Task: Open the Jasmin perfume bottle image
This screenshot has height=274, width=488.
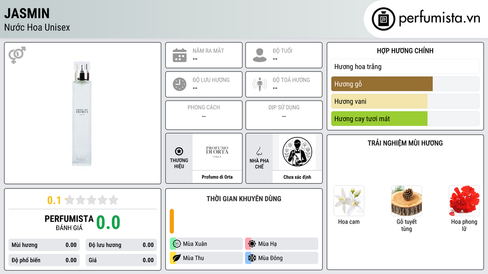Action: [82, 113]
